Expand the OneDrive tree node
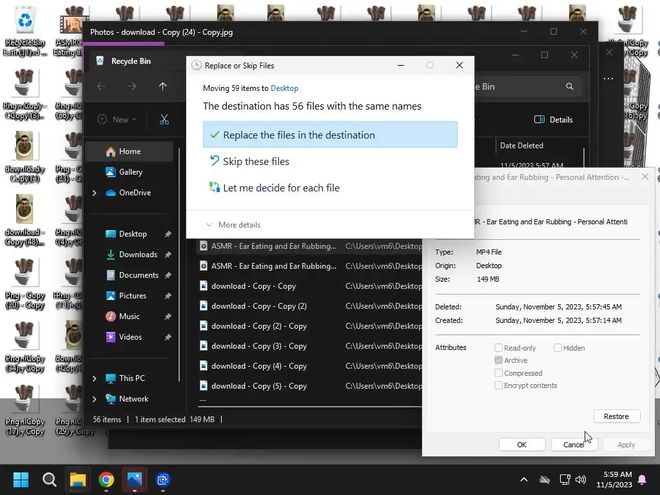 (94, 193)
